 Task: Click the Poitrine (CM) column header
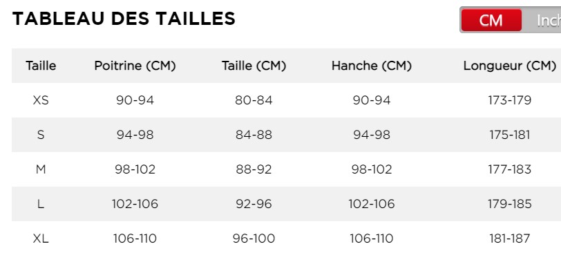pos(135,66)
